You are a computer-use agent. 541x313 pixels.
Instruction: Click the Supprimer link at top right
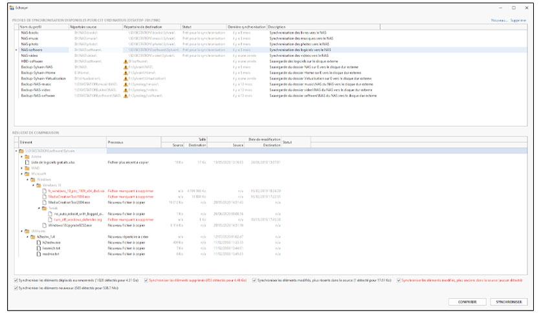coord(518,20)
